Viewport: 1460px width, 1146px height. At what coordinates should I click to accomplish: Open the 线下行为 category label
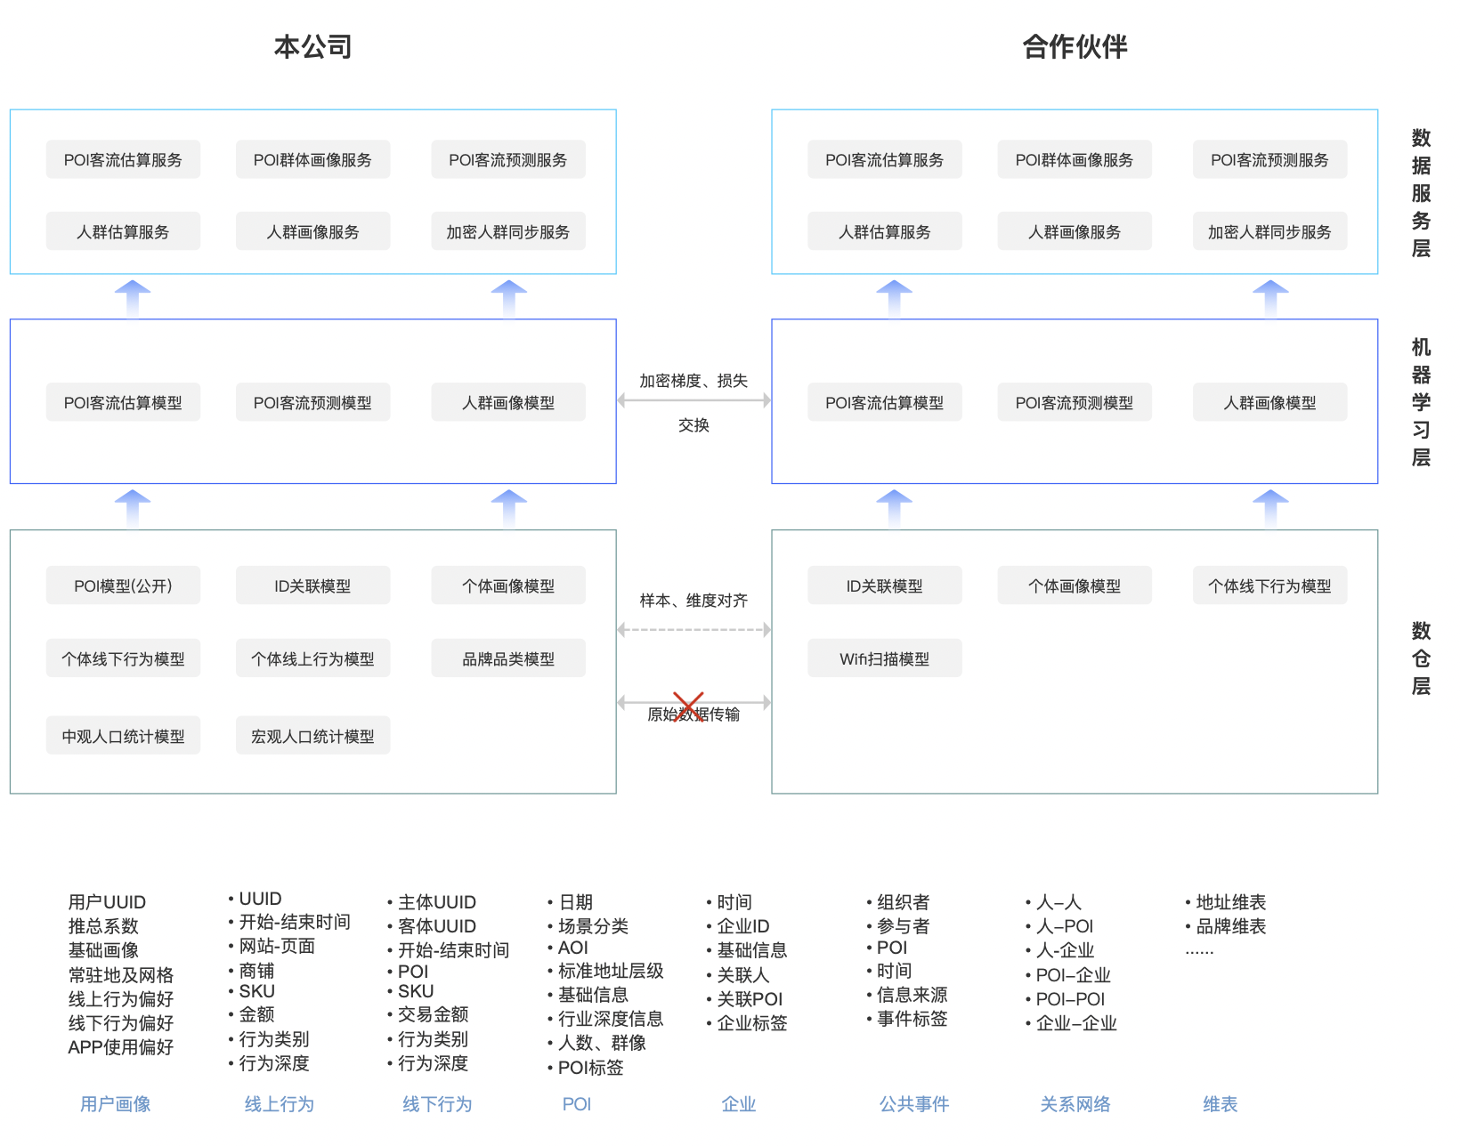pos(437,1104)
